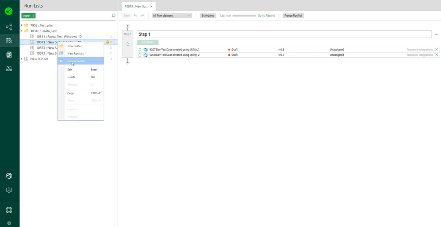
Task: Open the Dashboards gauge icon in sidebar
Action: tap(9, 69)
